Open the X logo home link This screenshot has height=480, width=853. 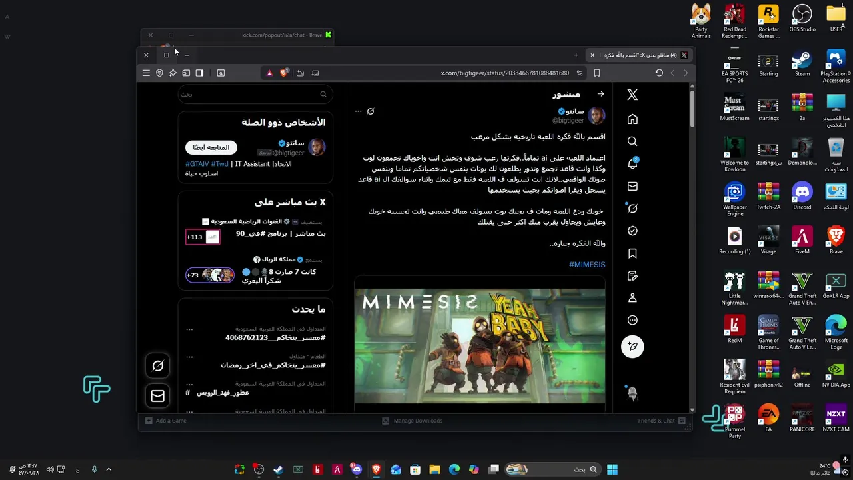coord(632,95)
